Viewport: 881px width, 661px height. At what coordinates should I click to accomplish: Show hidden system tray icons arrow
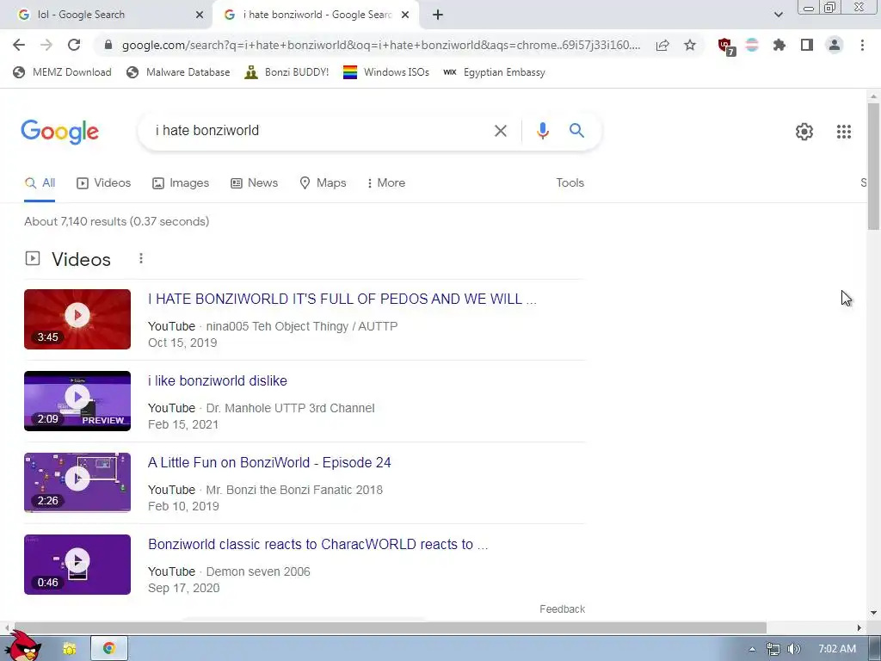[x=752, y=649]
